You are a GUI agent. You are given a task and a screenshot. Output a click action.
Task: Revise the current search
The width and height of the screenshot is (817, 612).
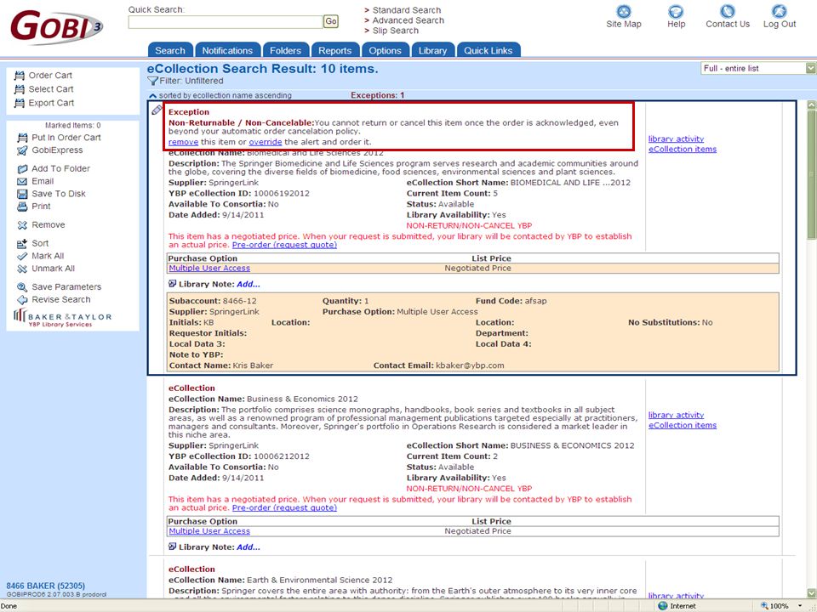click(54, 300)
